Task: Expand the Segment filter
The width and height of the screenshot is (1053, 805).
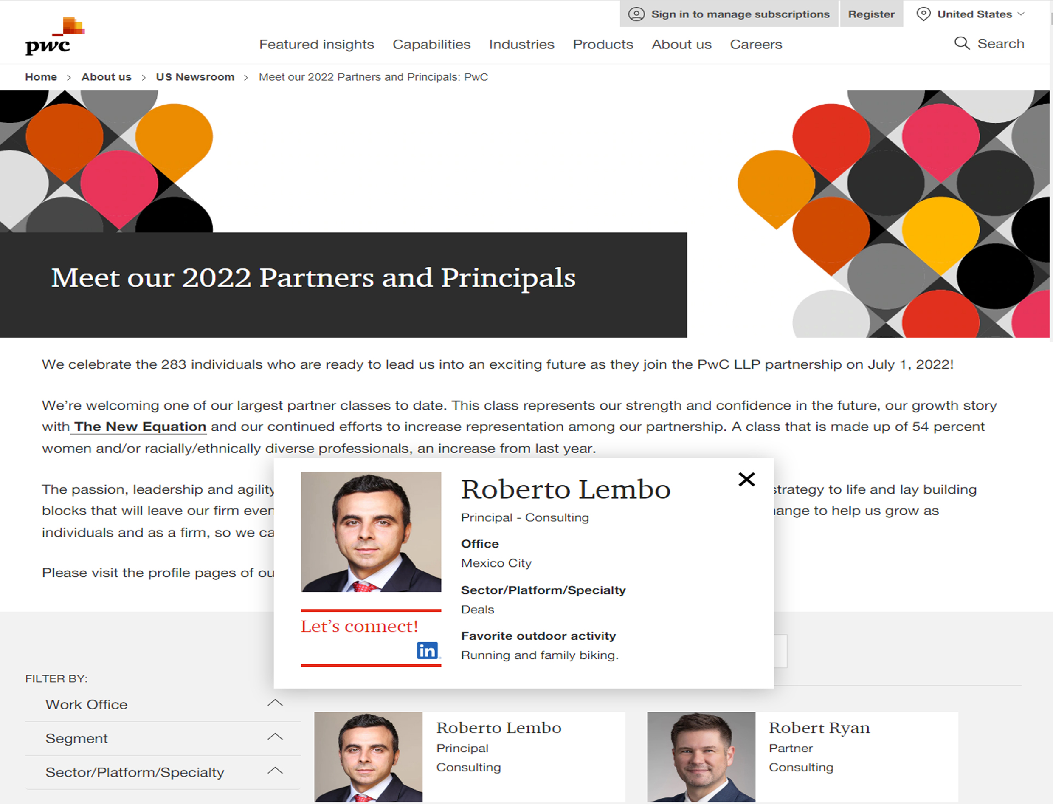Action: point(163,738)
